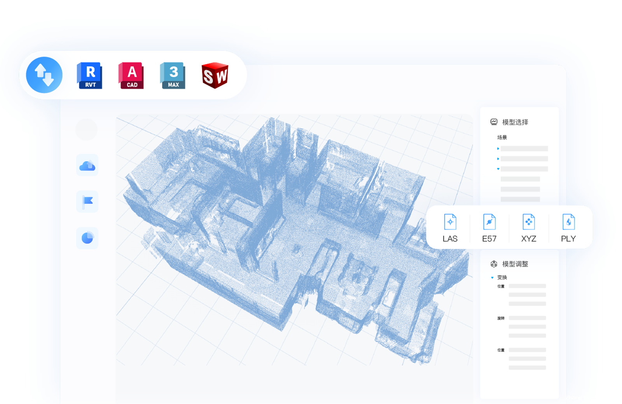Open the cloud icon in left sidebar
622x404 pixels.
pos(87,165)
